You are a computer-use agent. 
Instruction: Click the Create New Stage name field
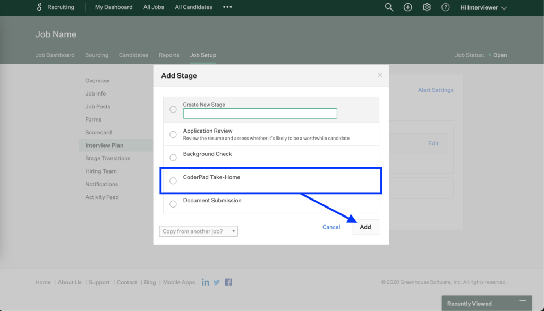point(260,113)
